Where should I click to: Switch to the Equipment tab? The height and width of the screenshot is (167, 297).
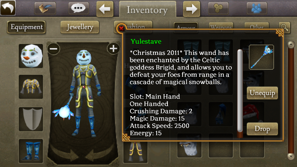pos(26,27)
